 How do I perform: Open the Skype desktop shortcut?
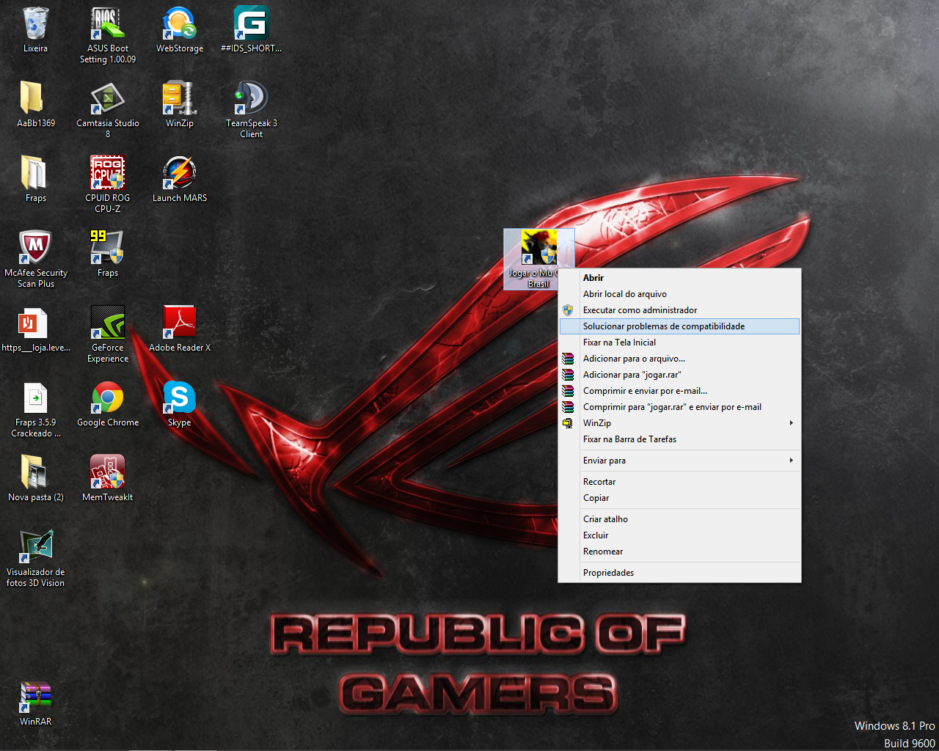click(179, 398)
